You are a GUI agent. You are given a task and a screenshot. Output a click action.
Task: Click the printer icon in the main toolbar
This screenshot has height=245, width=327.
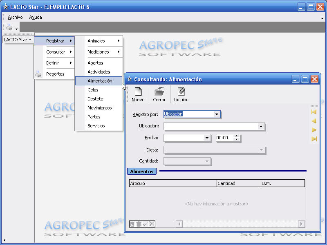tap(9, 27)
